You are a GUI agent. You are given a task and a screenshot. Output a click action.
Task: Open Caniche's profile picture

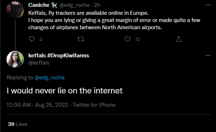pyautogui.click(x=15, y=10)
